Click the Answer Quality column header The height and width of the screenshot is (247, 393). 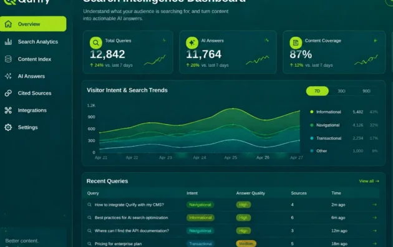[250, 193]
